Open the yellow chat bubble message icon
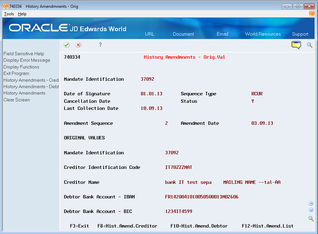The height and width of the screenshot is (234, 318). click(x=296, y=45)
